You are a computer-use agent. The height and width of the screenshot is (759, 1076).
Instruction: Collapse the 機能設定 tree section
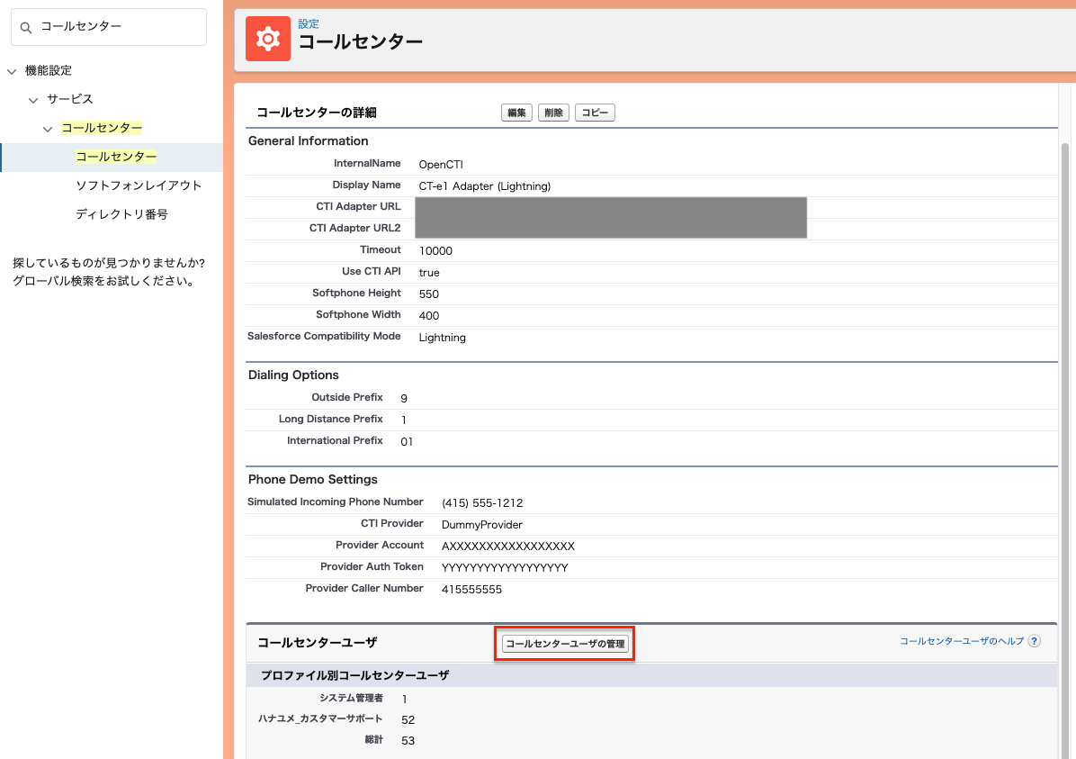pyautogui.click(x=11, y=70)
